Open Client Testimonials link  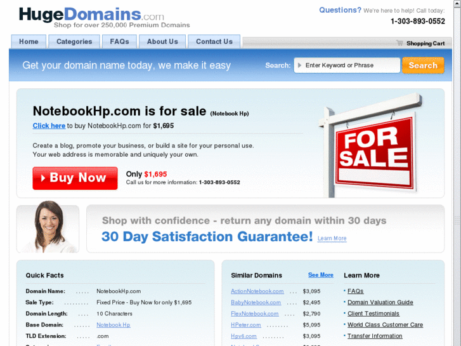[x=373, y=314]
